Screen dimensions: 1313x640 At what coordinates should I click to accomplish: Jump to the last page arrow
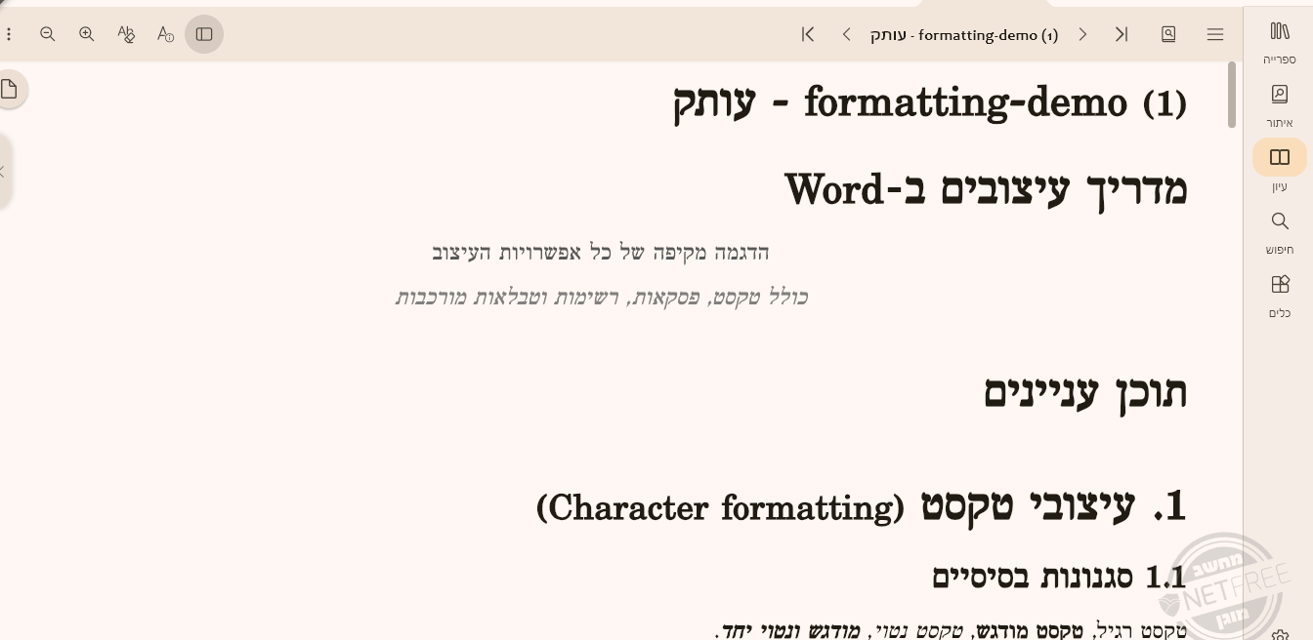click(x=1122, y=34)
